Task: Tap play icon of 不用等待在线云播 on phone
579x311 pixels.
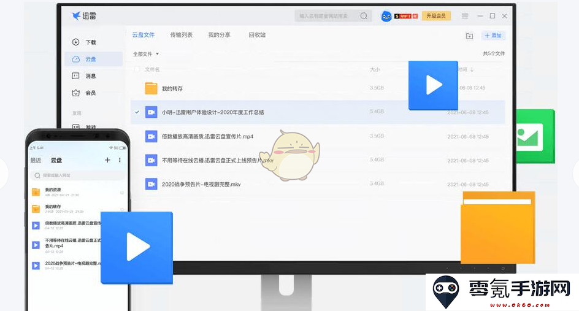Action: [36, 245]
